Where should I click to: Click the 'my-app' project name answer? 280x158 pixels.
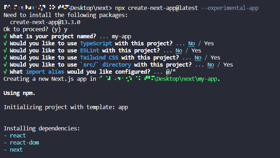click(121, 36)
